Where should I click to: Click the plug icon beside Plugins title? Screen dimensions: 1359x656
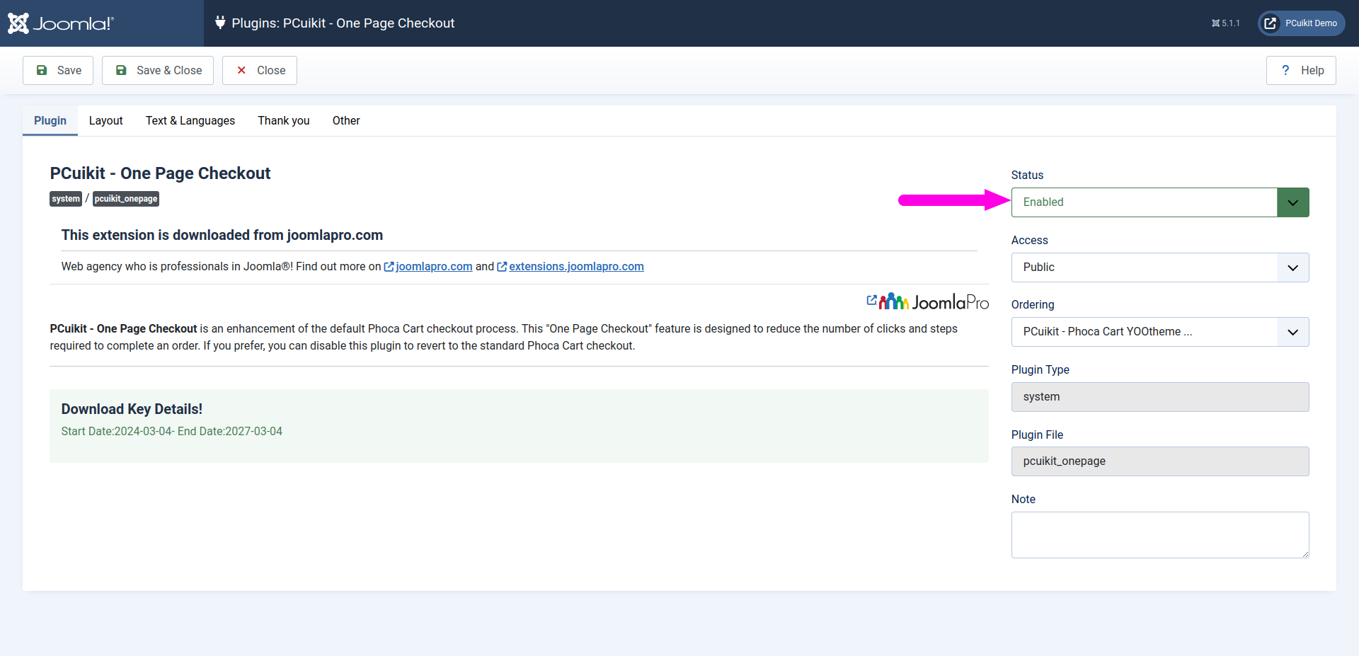[x=220, y=23]
